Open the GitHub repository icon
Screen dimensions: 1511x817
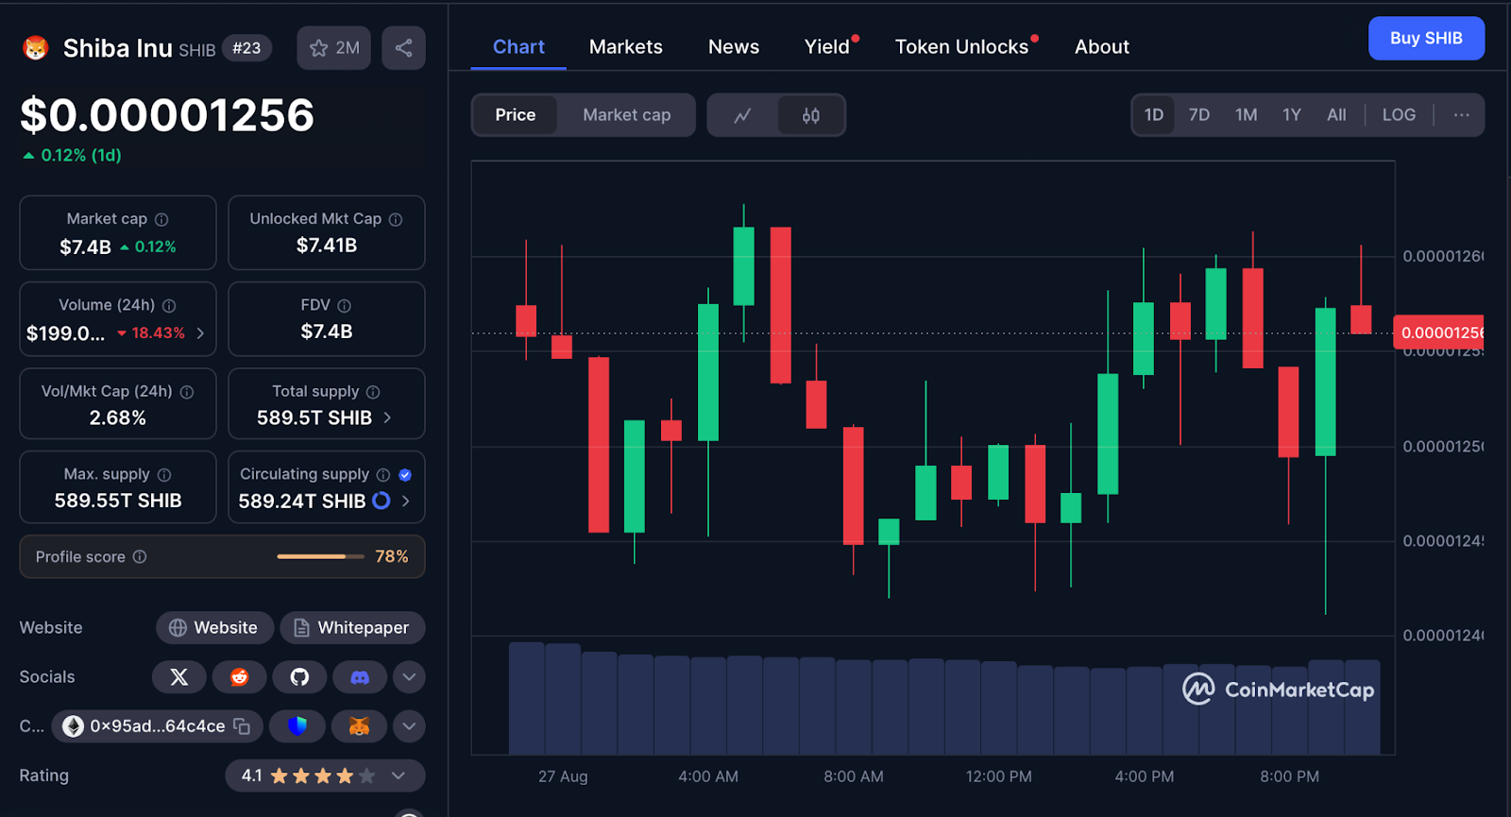[299, 677]
